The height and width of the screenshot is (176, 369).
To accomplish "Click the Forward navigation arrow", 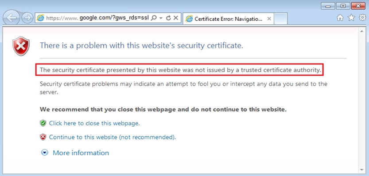I will click(27, 18).
